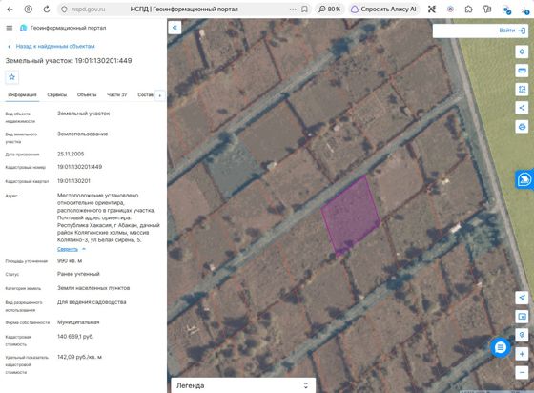Add the parcel to favorites with star
Image resolution: width=534 pixels, height=393 pixels.
[11, 77]
